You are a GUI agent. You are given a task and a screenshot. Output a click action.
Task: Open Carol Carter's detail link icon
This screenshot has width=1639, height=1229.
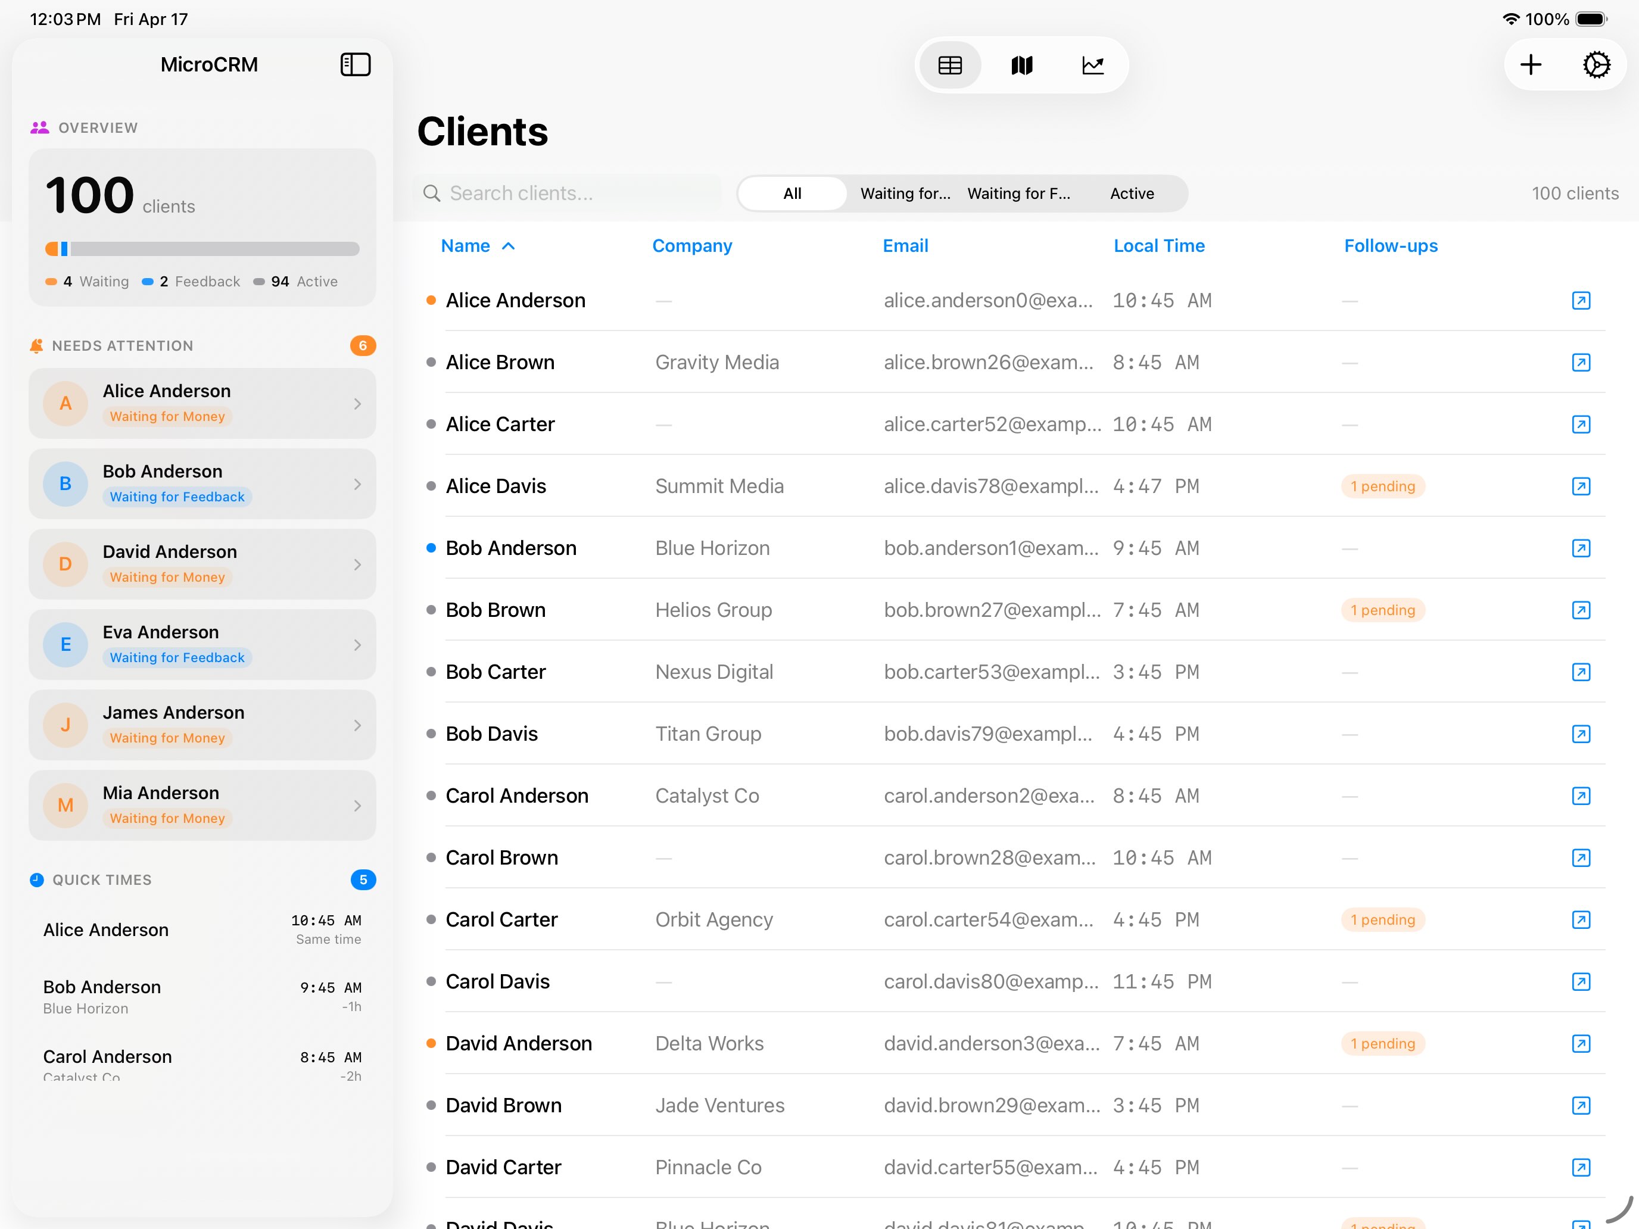pos(1581,919)
